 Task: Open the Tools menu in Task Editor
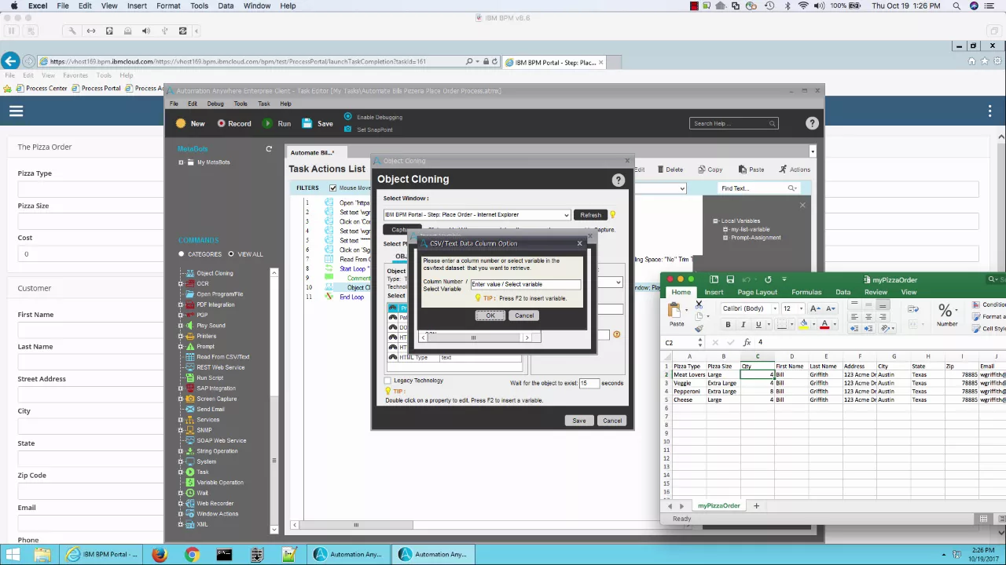pyautogui.click(x=240, y=104)
